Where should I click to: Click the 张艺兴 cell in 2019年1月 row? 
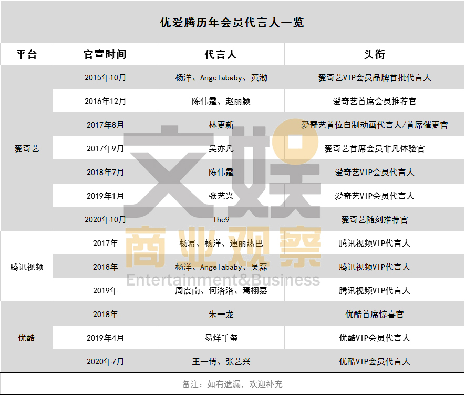221,196
